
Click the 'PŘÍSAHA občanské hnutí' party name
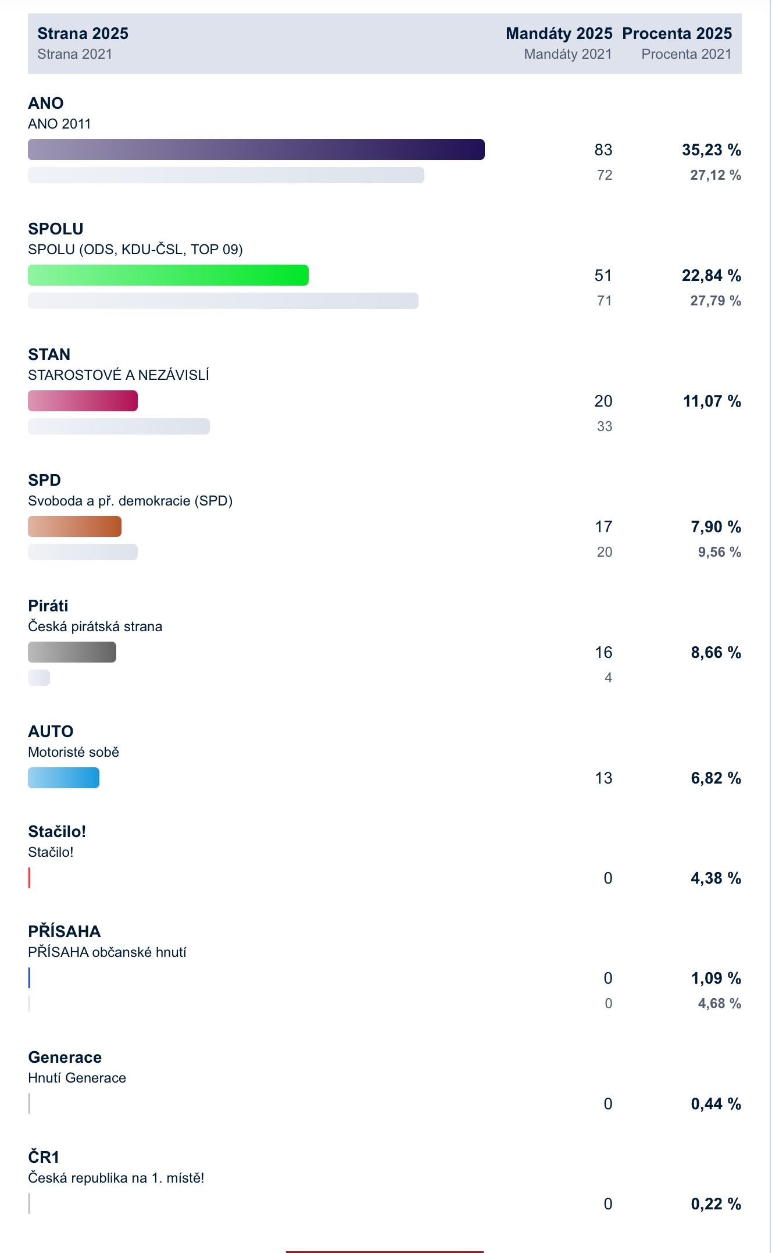point(107,952)
